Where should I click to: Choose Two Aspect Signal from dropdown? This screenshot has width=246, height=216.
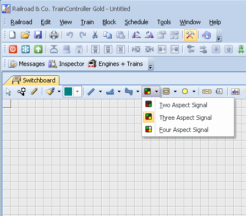(x=188, y=105)
